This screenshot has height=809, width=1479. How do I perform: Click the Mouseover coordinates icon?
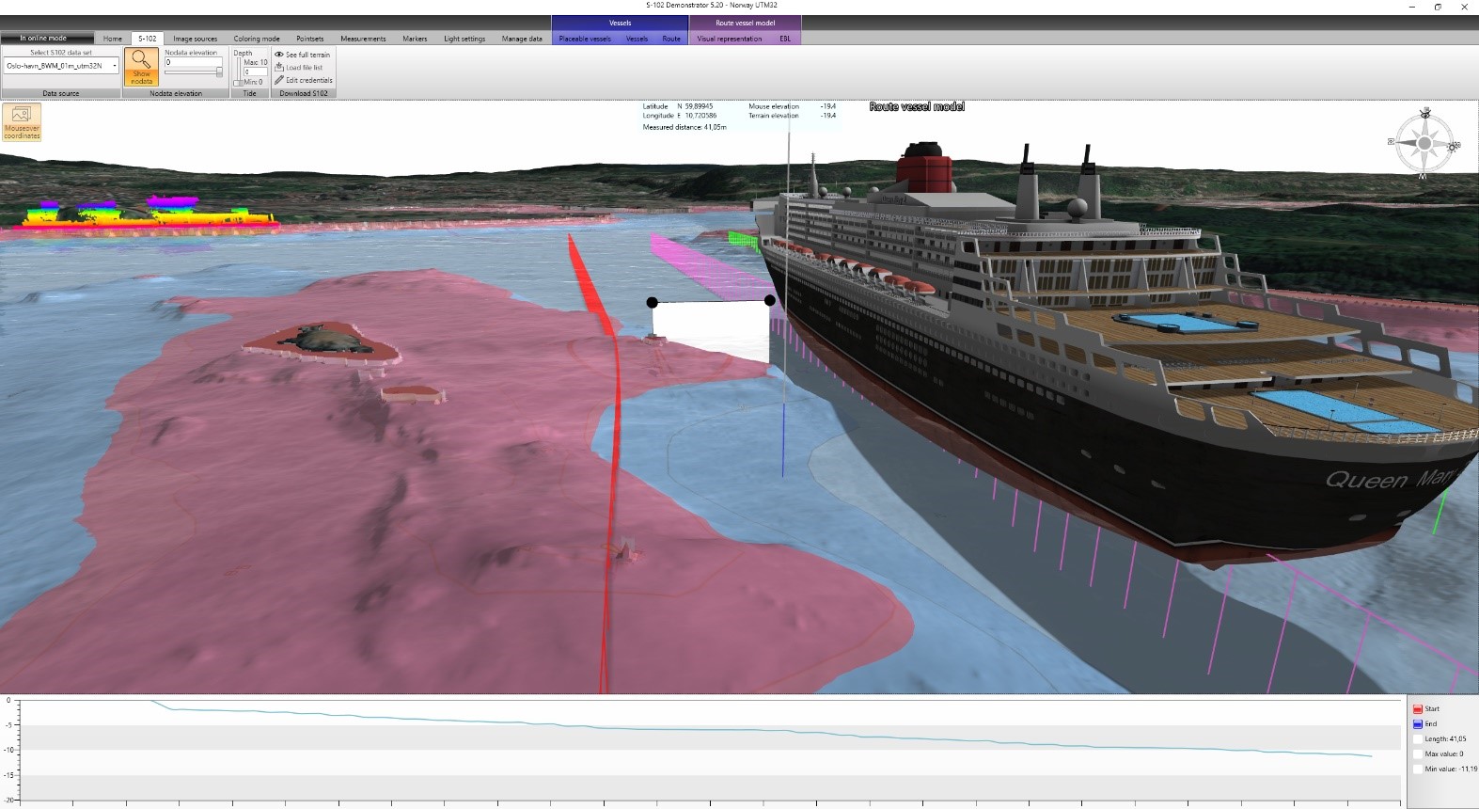point(22,122)
